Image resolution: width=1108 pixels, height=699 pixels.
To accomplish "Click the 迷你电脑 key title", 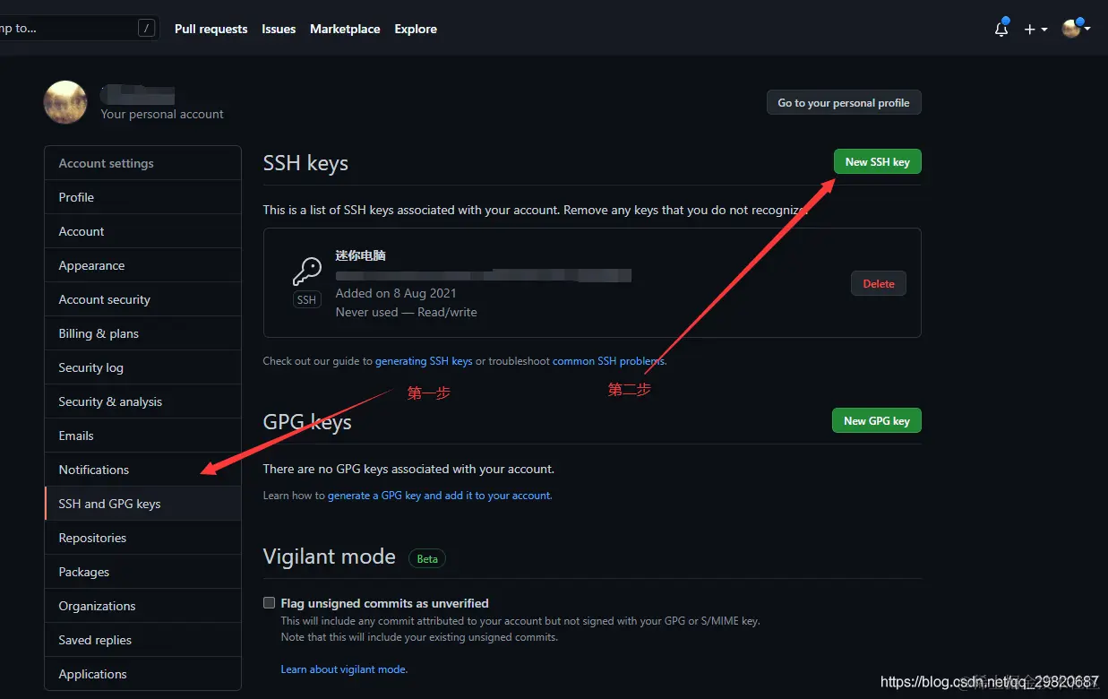I will pyautogui.click(x=360, y=255).
